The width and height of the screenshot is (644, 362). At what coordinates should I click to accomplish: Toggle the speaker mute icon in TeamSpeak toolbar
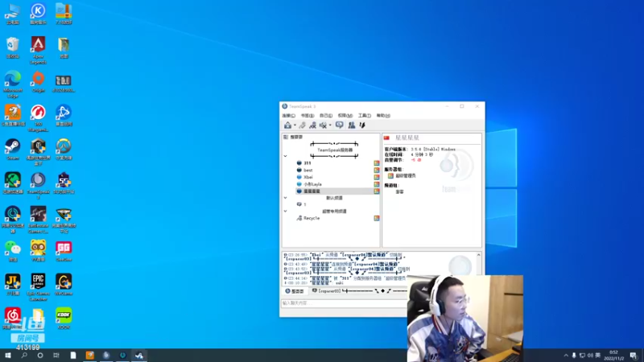point(324,125)
